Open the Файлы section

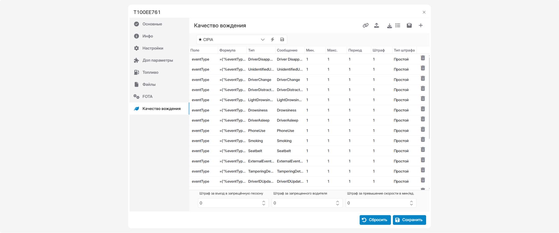159,84
